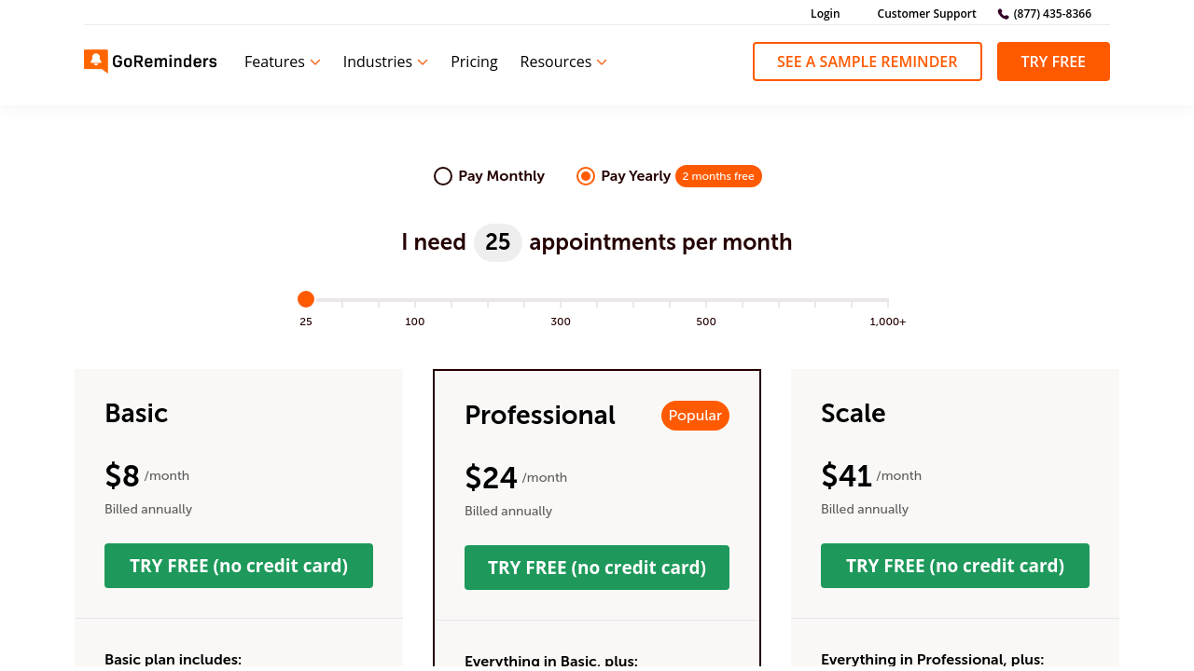Click the orange appointments slider handle
The image size is (1194, 671).
pos(306,299)
